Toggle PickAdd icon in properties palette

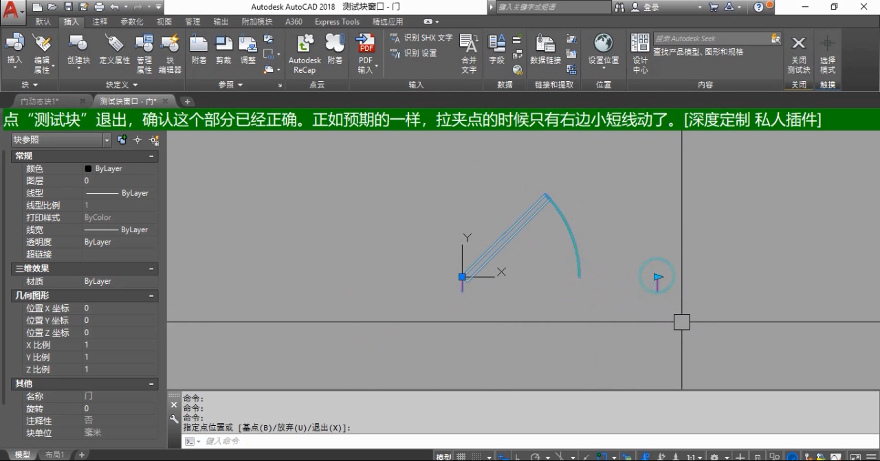tap(122, 139)
